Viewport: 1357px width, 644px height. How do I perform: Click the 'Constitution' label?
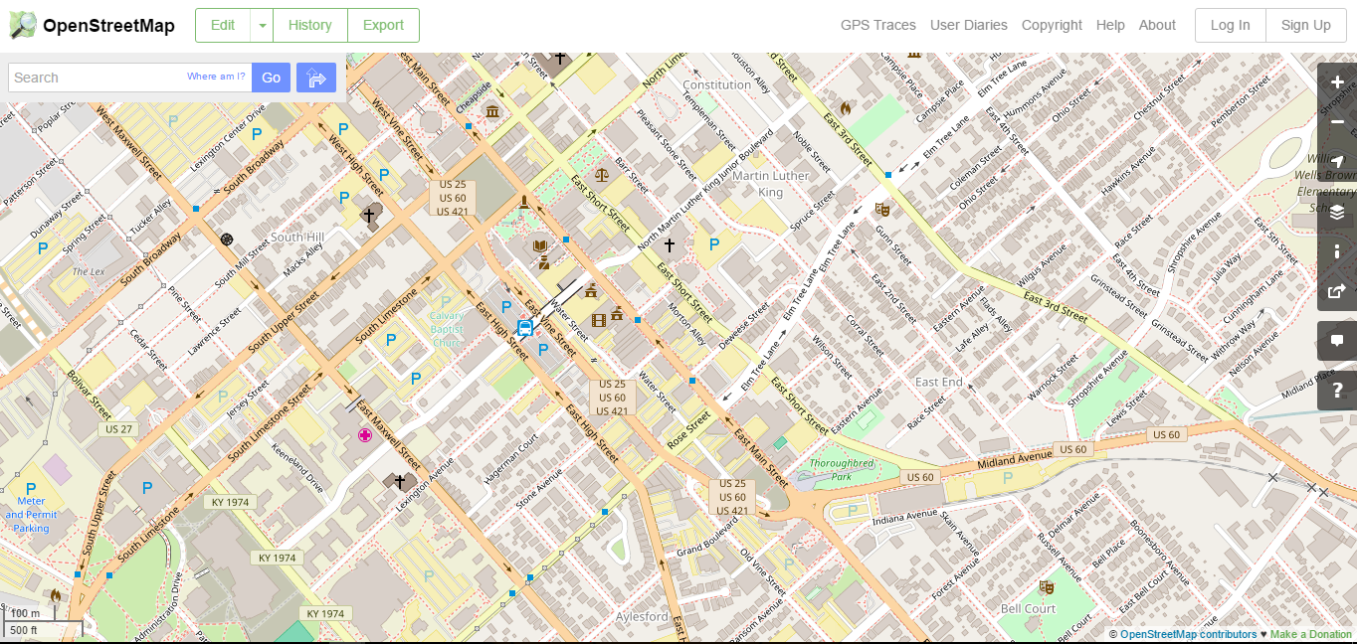tap(716, 84)
